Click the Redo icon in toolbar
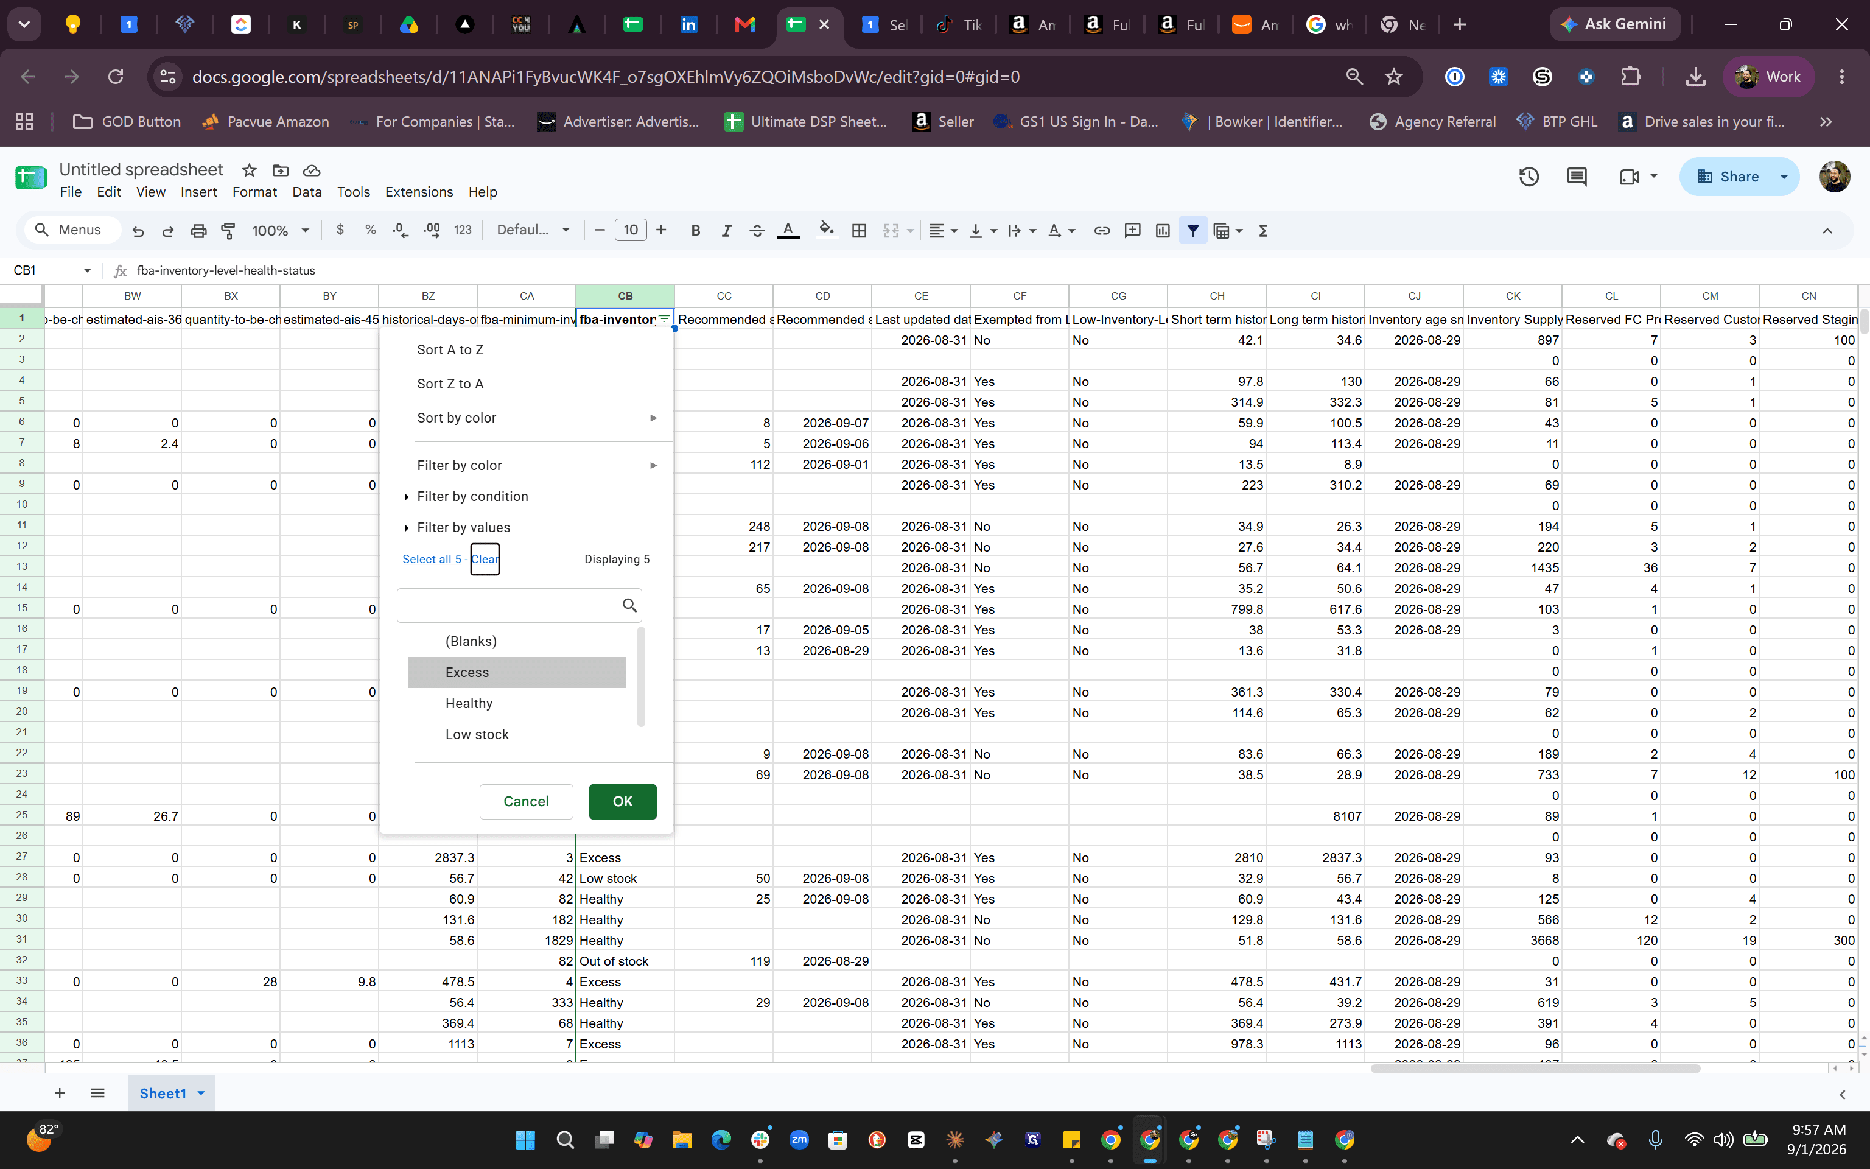Viewport: 1870px width, 1169px height. [x=167, y=230]
